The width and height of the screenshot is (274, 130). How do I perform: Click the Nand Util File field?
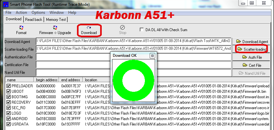(x=134, y=72)
